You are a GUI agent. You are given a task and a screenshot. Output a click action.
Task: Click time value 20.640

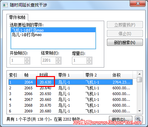[45, 88]
